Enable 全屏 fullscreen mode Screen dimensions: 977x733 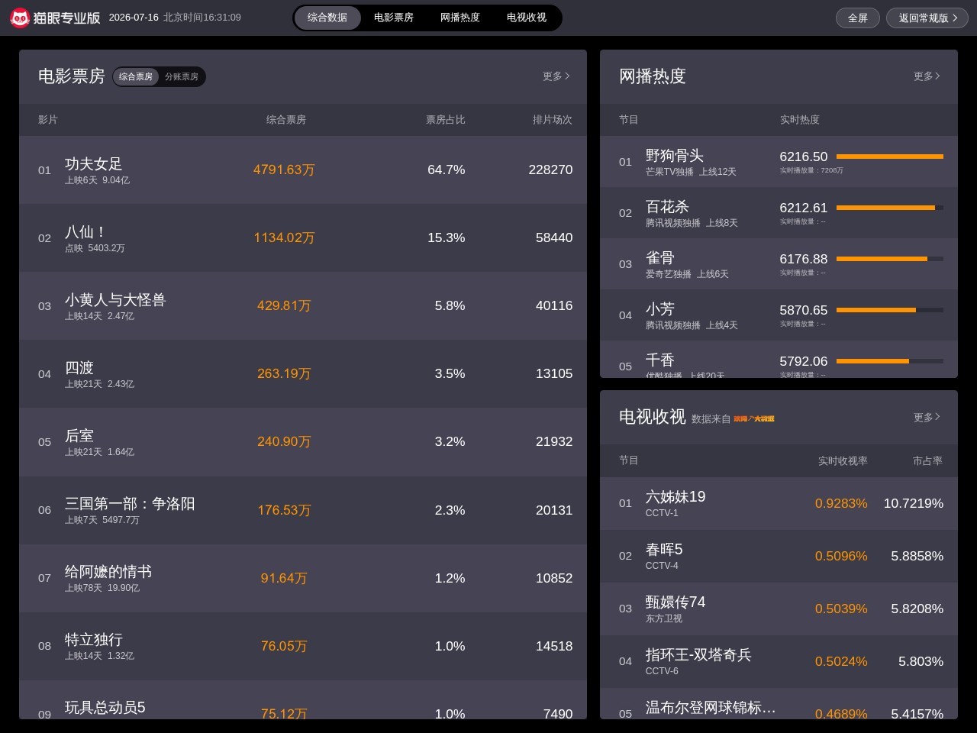click(x=858, y=18)
